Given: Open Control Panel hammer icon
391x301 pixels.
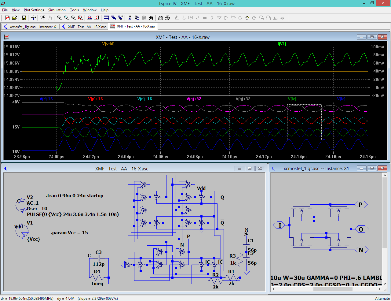Looking at the screenshot, I should (x=33, y=18).
